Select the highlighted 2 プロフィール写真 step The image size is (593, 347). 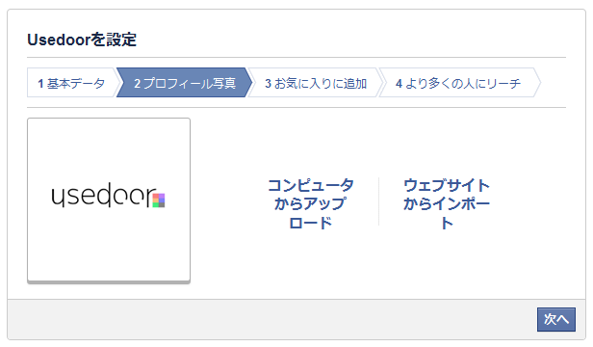(184, 83)
